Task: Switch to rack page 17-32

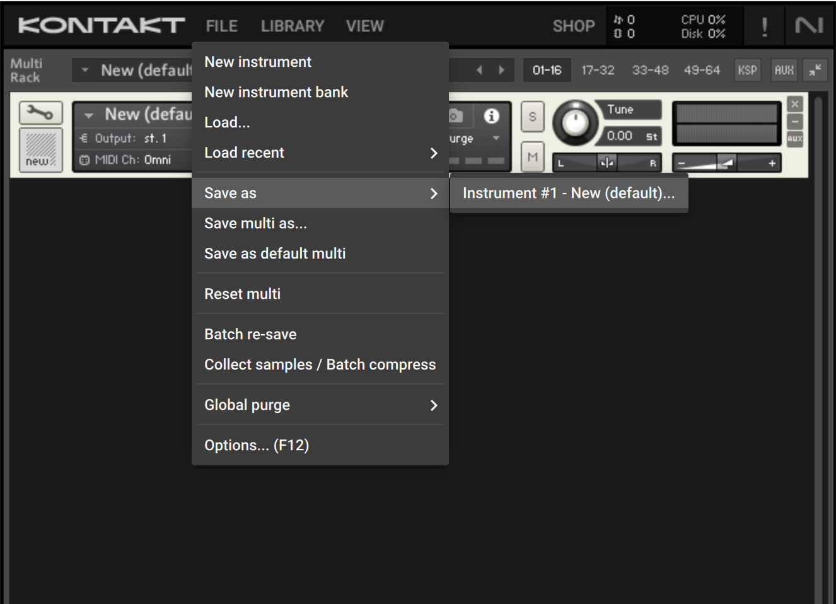Action: pyautogui.click(x=598, y=70)
